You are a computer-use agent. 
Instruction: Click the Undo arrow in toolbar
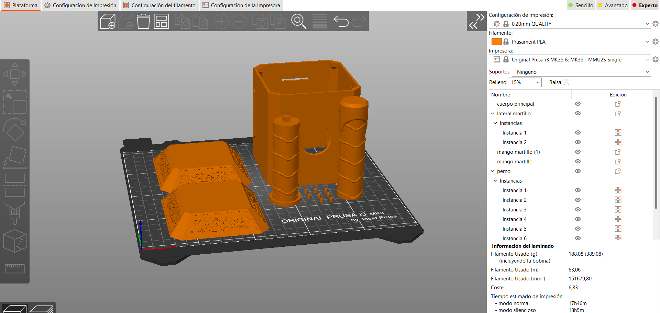341,21
